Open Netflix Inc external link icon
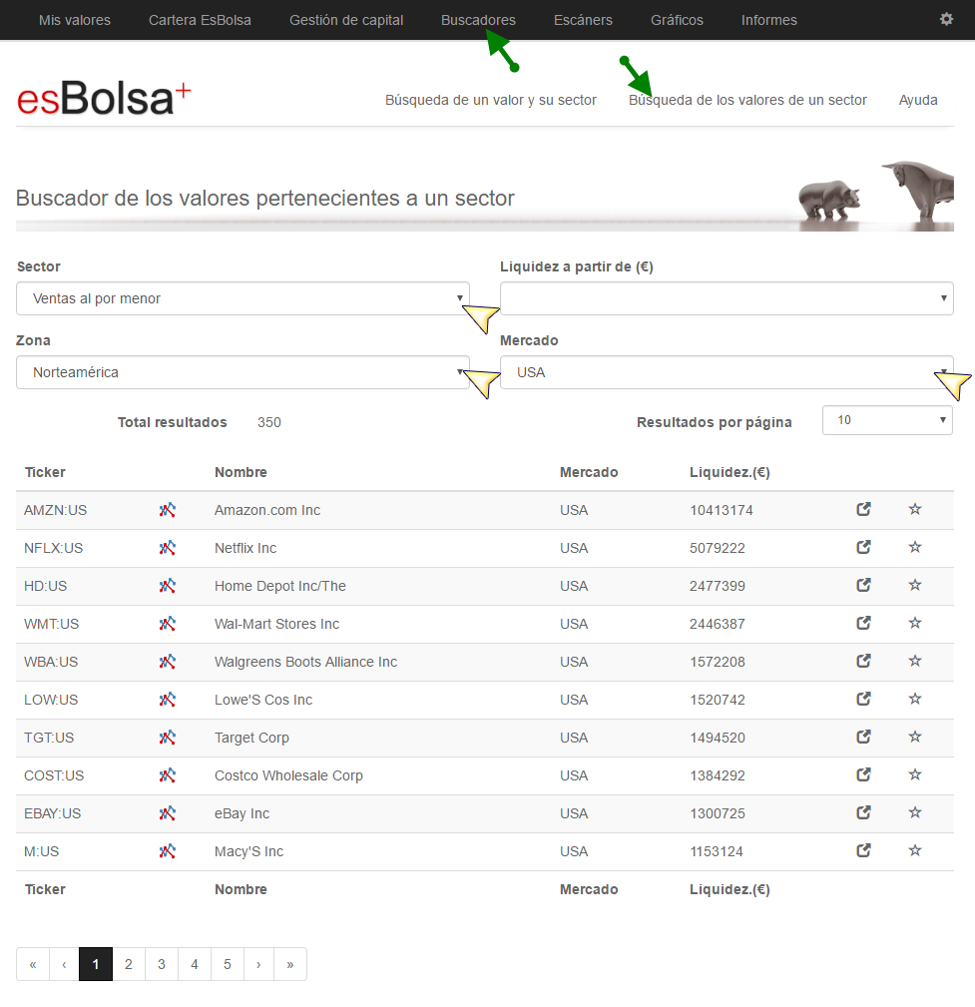The height and width of the screenshot is (1007, 975). pyautogui.click(x=863, y=547)
